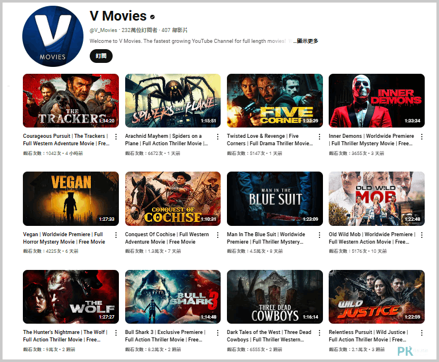The width and height of the screenshot is (439, 362).
Task: Open title link Bull Shark 3 | Exclusive Premiere
Action: click(165, 336)
